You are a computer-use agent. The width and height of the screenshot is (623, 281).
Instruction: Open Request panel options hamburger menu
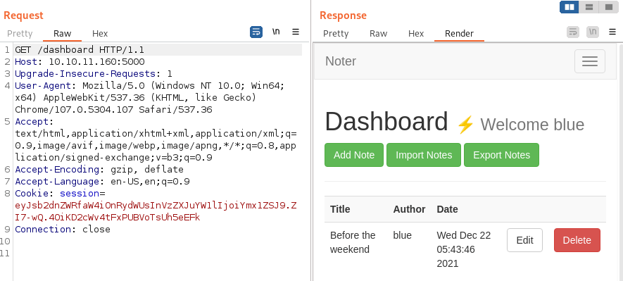coord(296,32)
